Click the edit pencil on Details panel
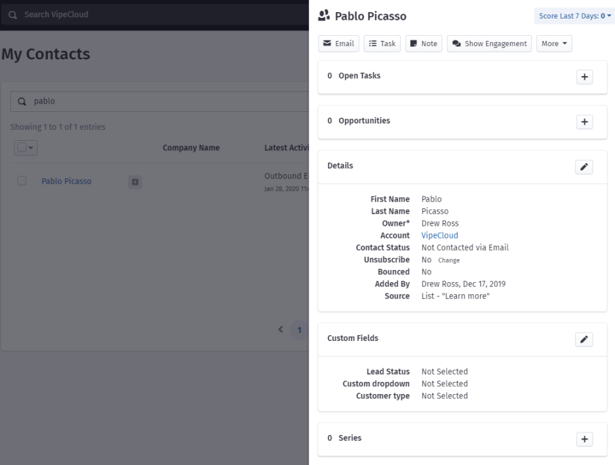 (584, 166)
